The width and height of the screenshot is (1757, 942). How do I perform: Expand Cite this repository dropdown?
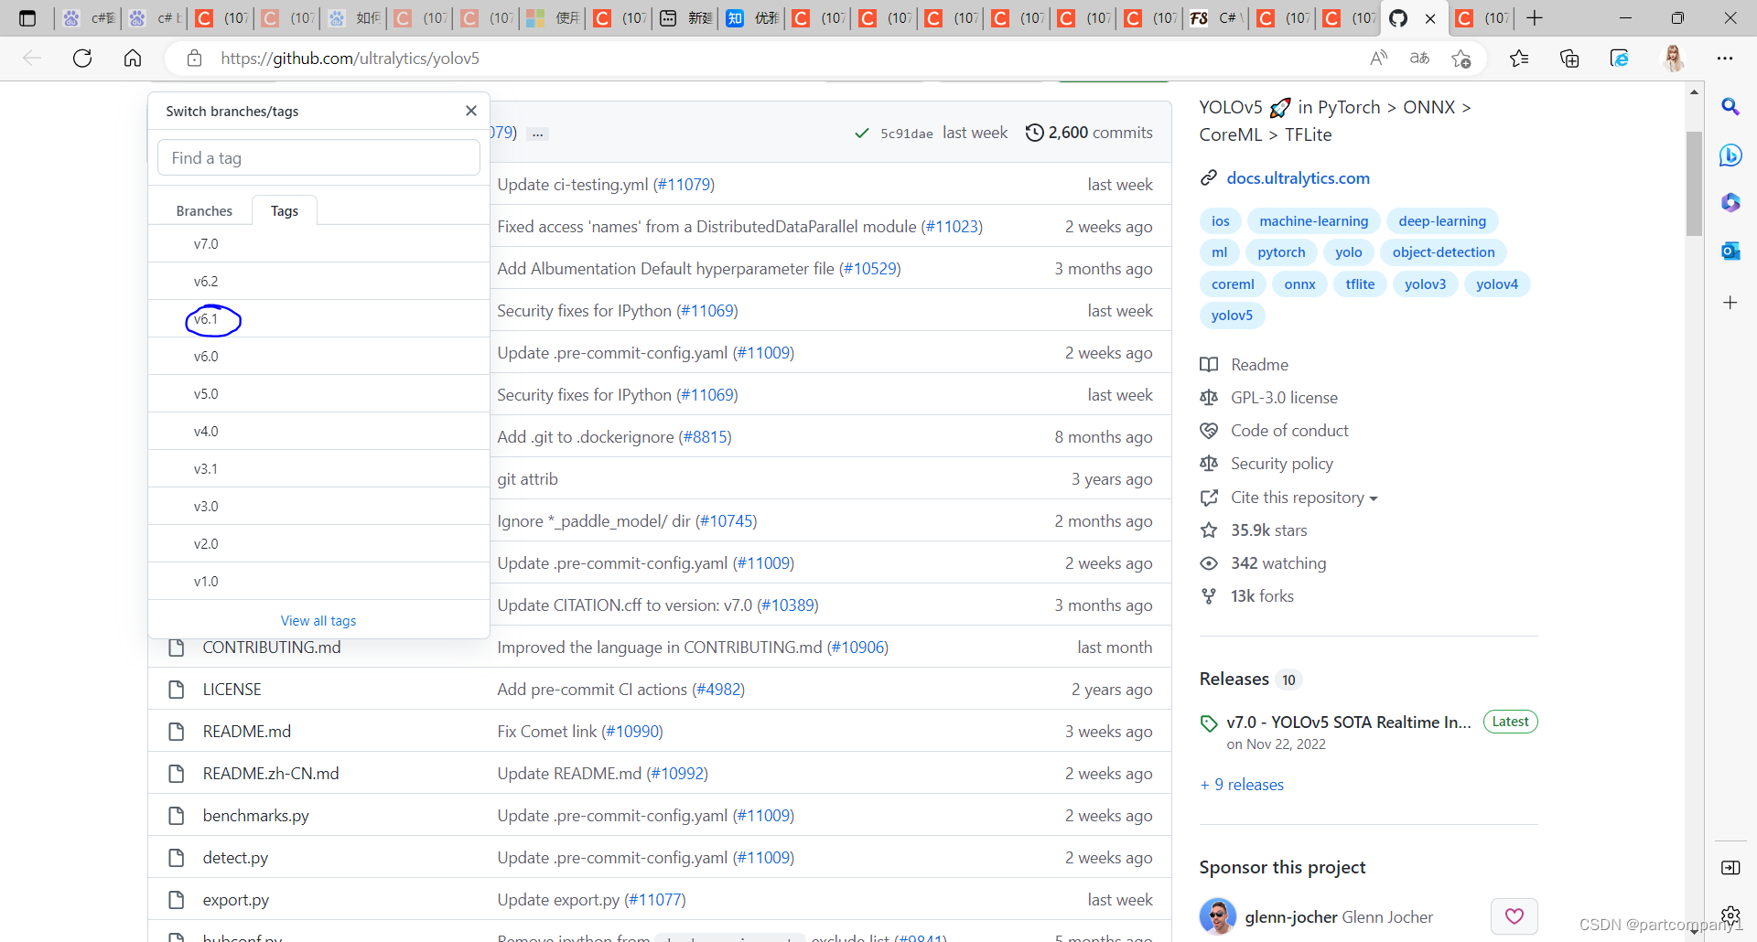[x=1304, y=498]
